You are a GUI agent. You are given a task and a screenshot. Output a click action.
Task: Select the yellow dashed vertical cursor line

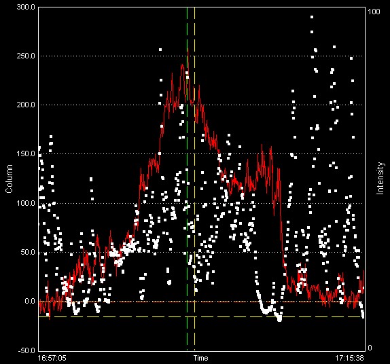[194, 179]
